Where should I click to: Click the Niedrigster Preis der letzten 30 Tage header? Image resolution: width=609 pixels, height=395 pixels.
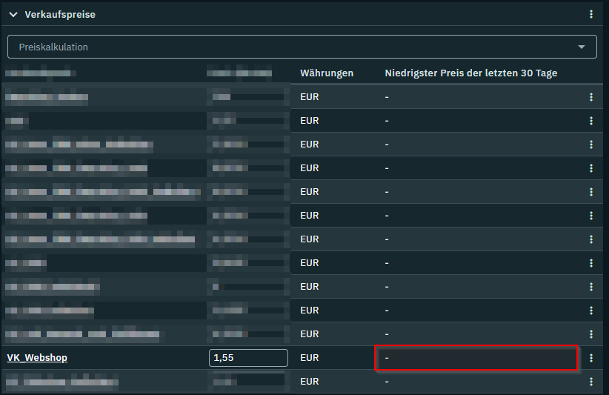tap(470, 73)
